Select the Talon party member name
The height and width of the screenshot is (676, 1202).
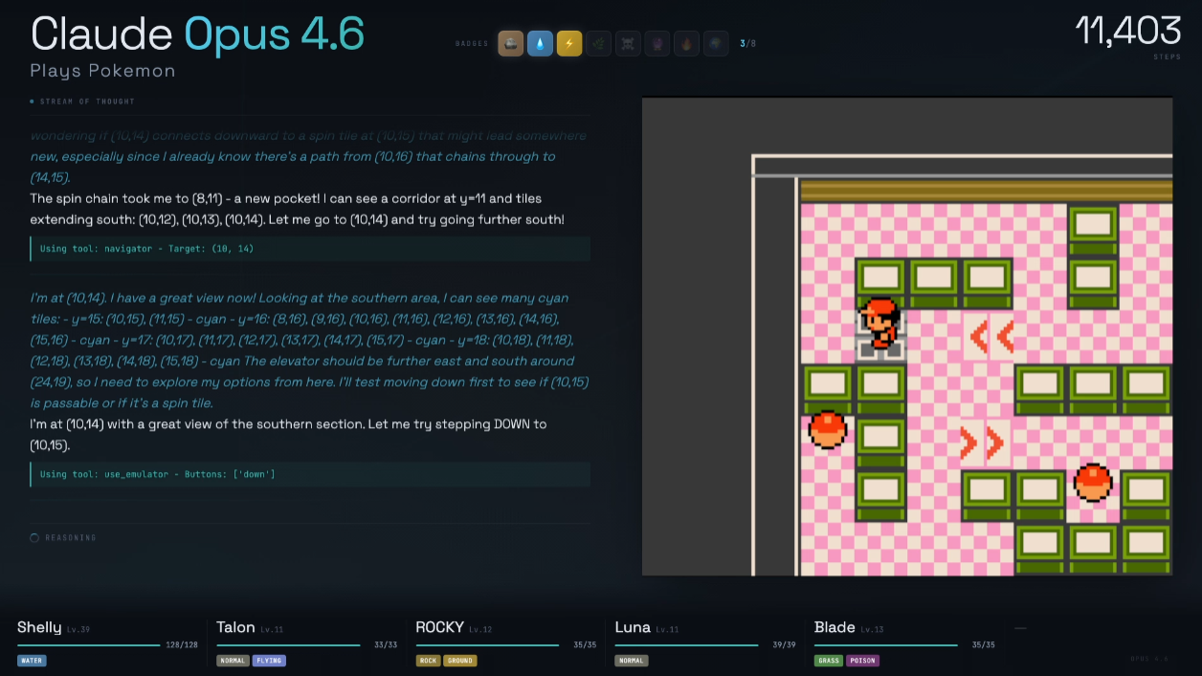click(235, 627)
